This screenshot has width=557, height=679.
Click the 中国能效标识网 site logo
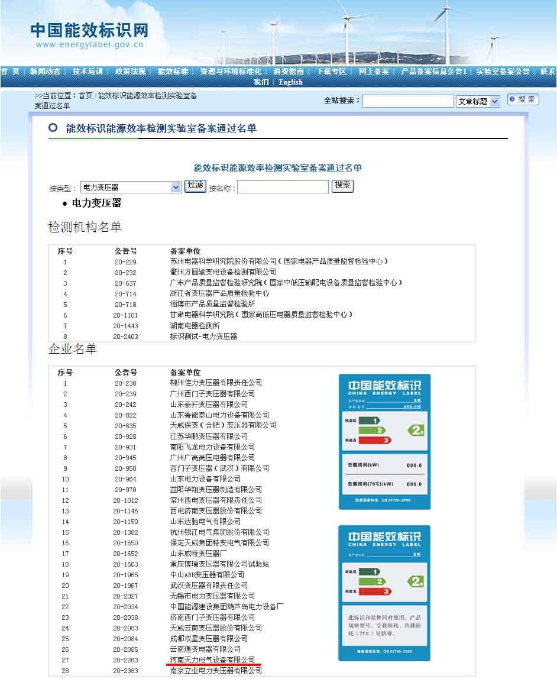(90, 35)
